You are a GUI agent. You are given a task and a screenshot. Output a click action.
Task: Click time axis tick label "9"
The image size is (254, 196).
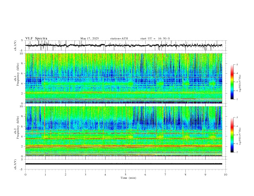[x=205, y=175]
